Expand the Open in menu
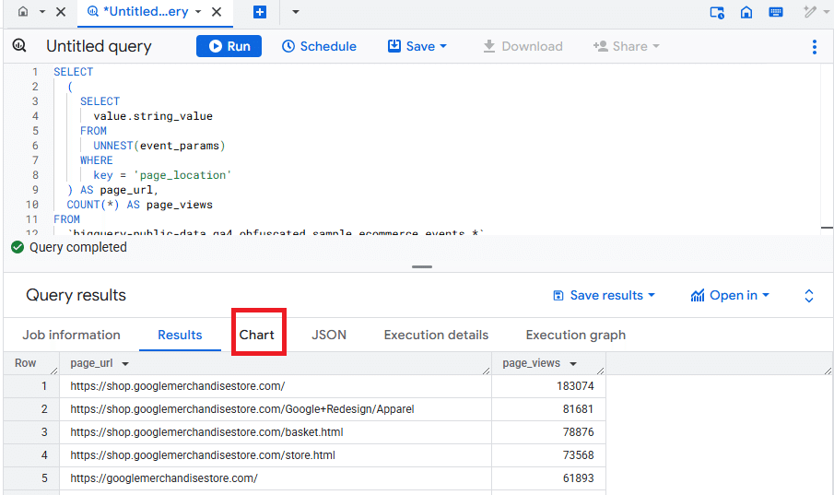Image resolution: width=834 pixels, height=495 pixels. tap(730, 295)
